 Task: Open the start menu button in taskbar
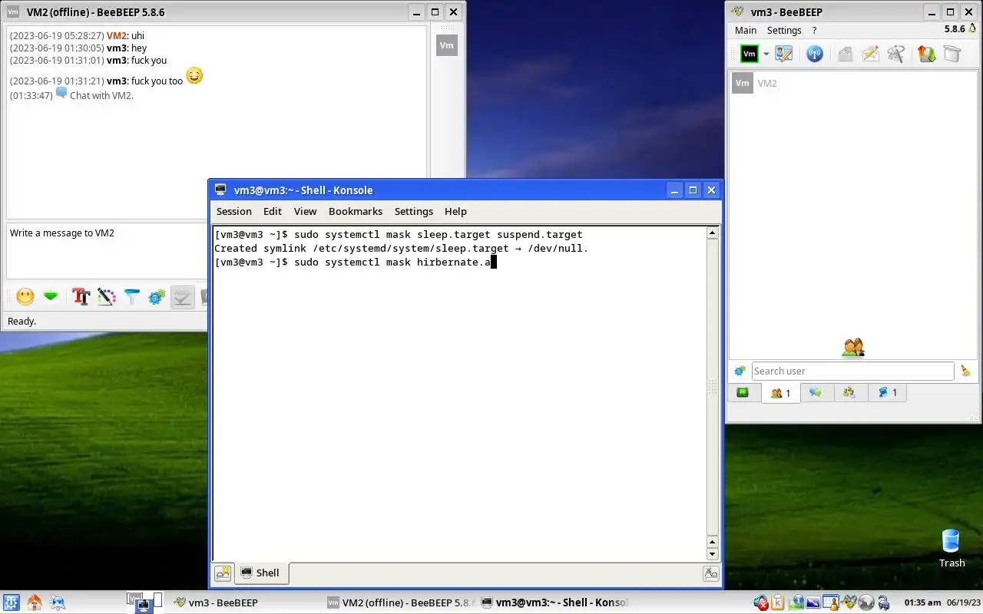click(x=11, y=602)
